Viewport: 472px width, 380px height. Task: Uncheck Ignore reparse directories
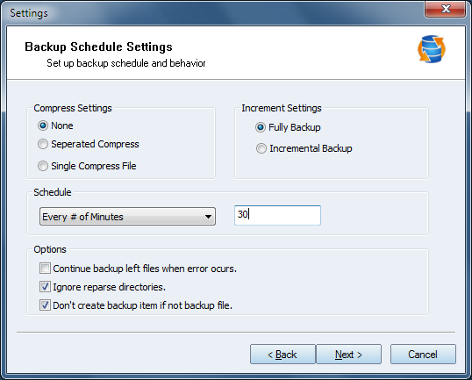click(x=45, y=287)
